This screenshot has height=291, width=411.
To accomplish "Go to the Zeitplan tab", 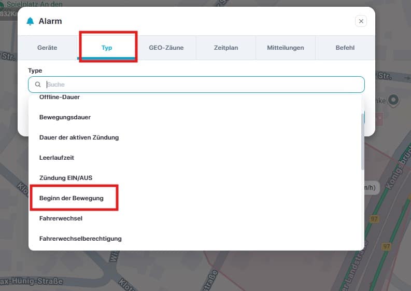I will pyautogui.click(x=225, y=48).
